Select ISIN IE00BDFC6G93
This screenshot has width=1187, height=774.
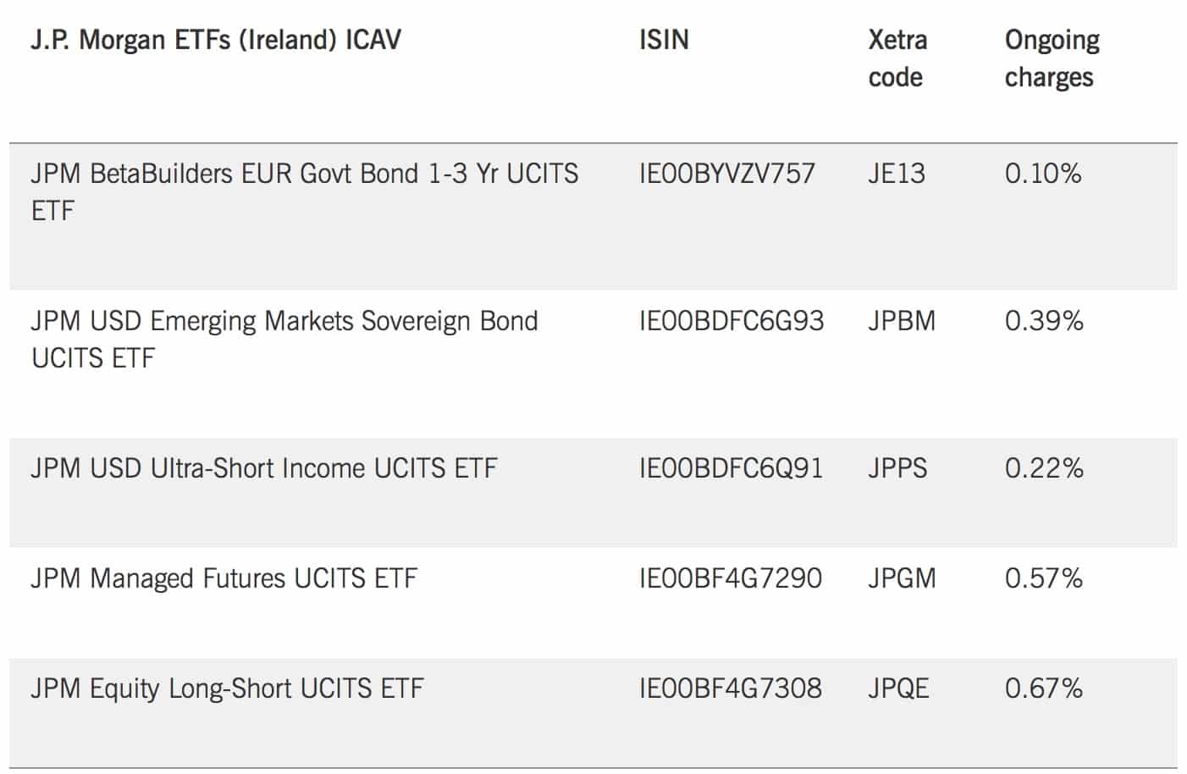point(731,321)
